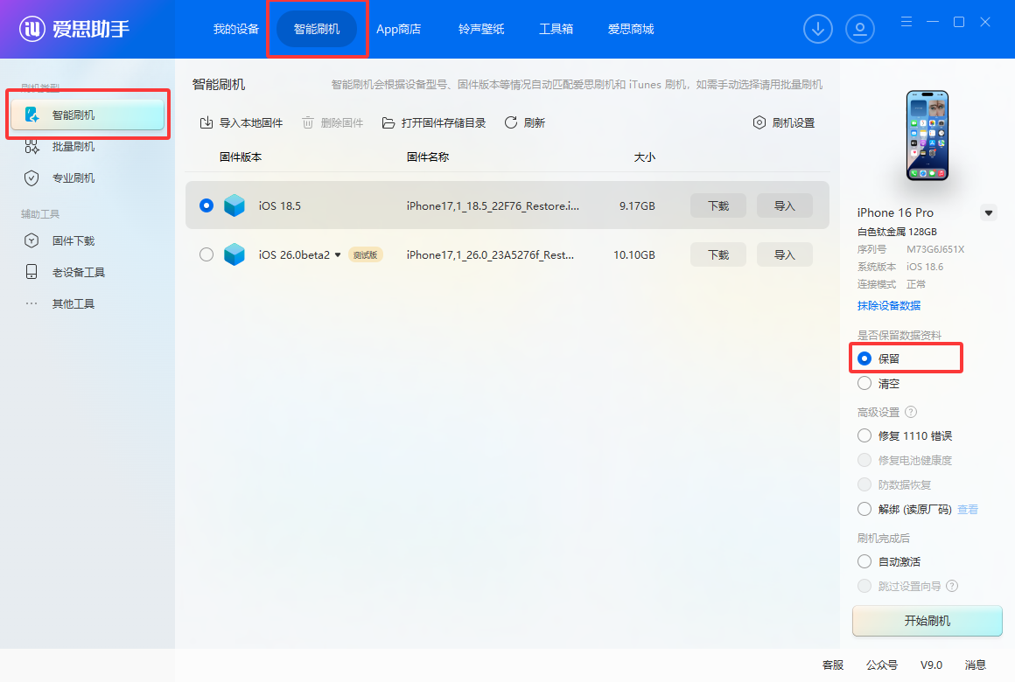Image resolution: width=1015 pixels, height=682 pixels.
Task: Switch to the App商店 tab
Action: coord(398,29)
